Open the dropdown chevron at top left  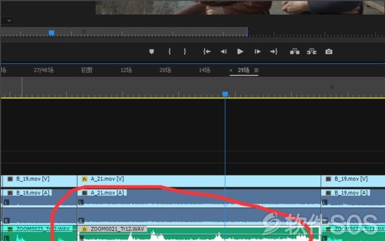(10, 21)
